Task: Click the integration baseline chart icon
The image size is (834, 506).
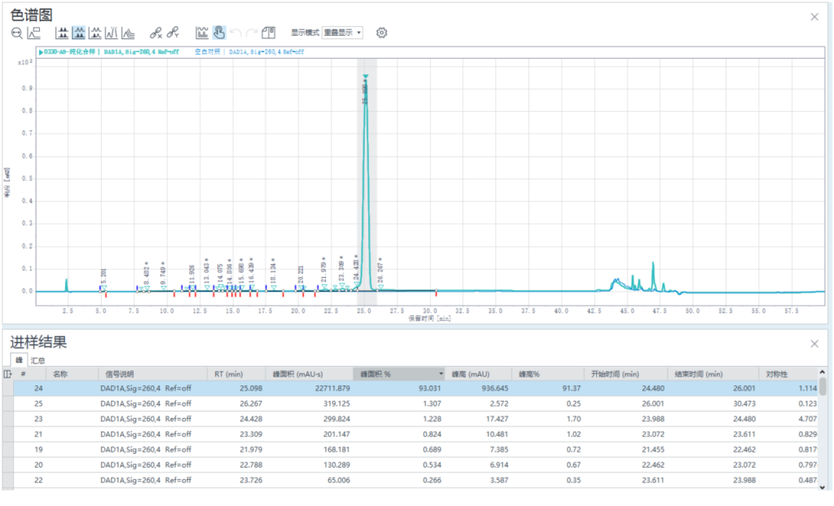Action: [202, 33]
